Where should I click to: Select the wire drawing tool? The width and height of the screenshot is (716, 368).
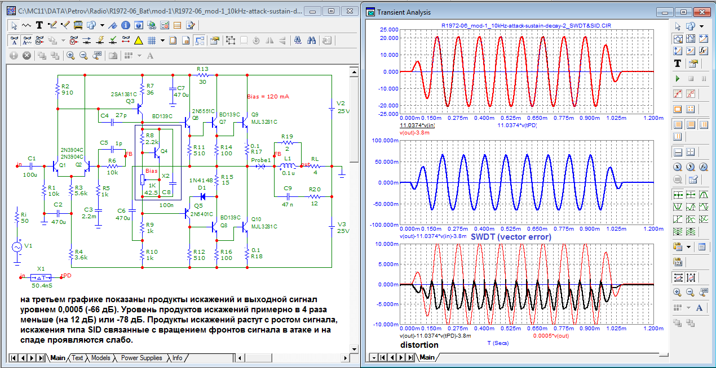[53, 25]
